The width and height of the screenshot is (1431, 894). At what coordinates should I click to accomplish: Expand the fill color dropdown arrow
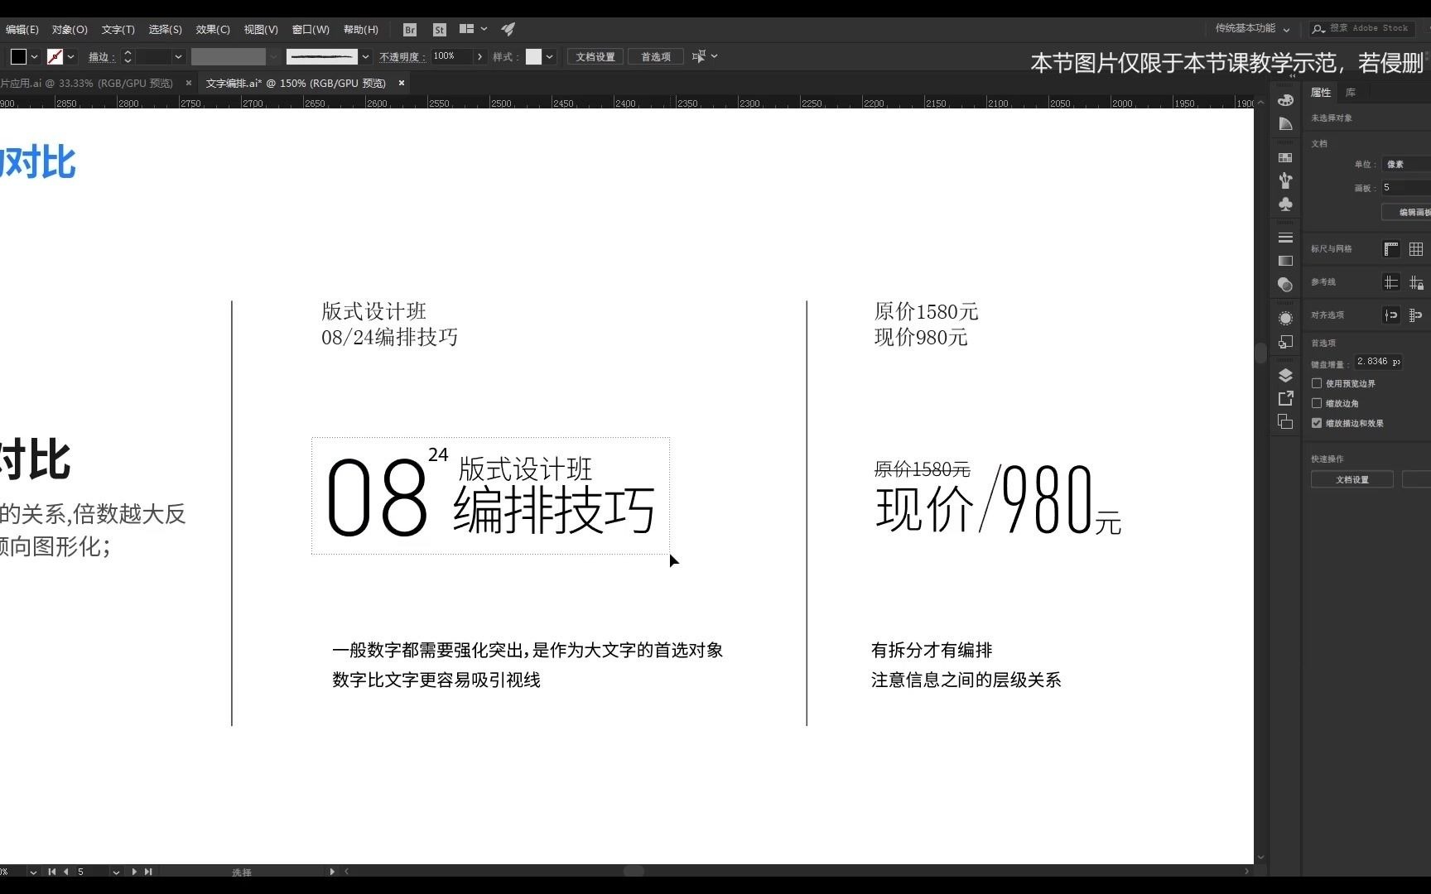(x=34, y=57)
